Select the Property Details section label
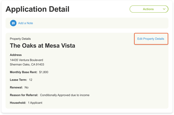This screenshot has width=174, height=115. tap(20, 39)
